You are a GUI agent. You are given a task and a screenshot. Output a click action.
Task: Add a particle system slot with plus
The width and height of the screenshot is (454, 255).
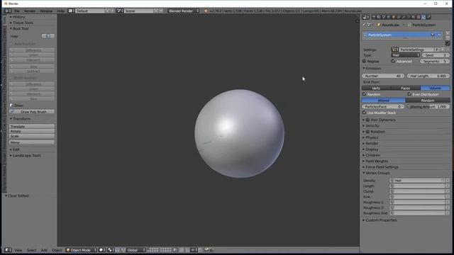tap(448, 33)
